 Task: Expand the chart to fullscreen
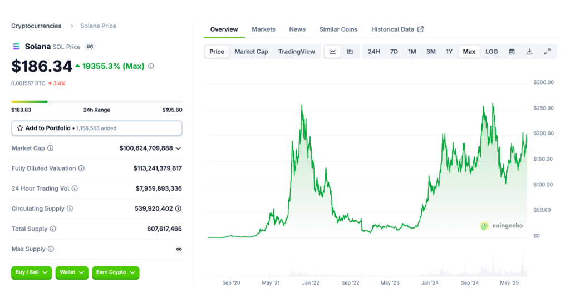547,52
